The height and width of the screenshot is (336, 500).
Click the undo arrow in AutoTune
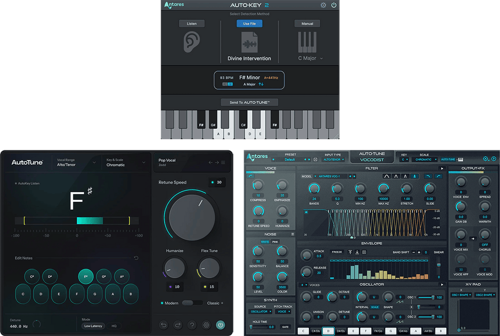[164, 324]
